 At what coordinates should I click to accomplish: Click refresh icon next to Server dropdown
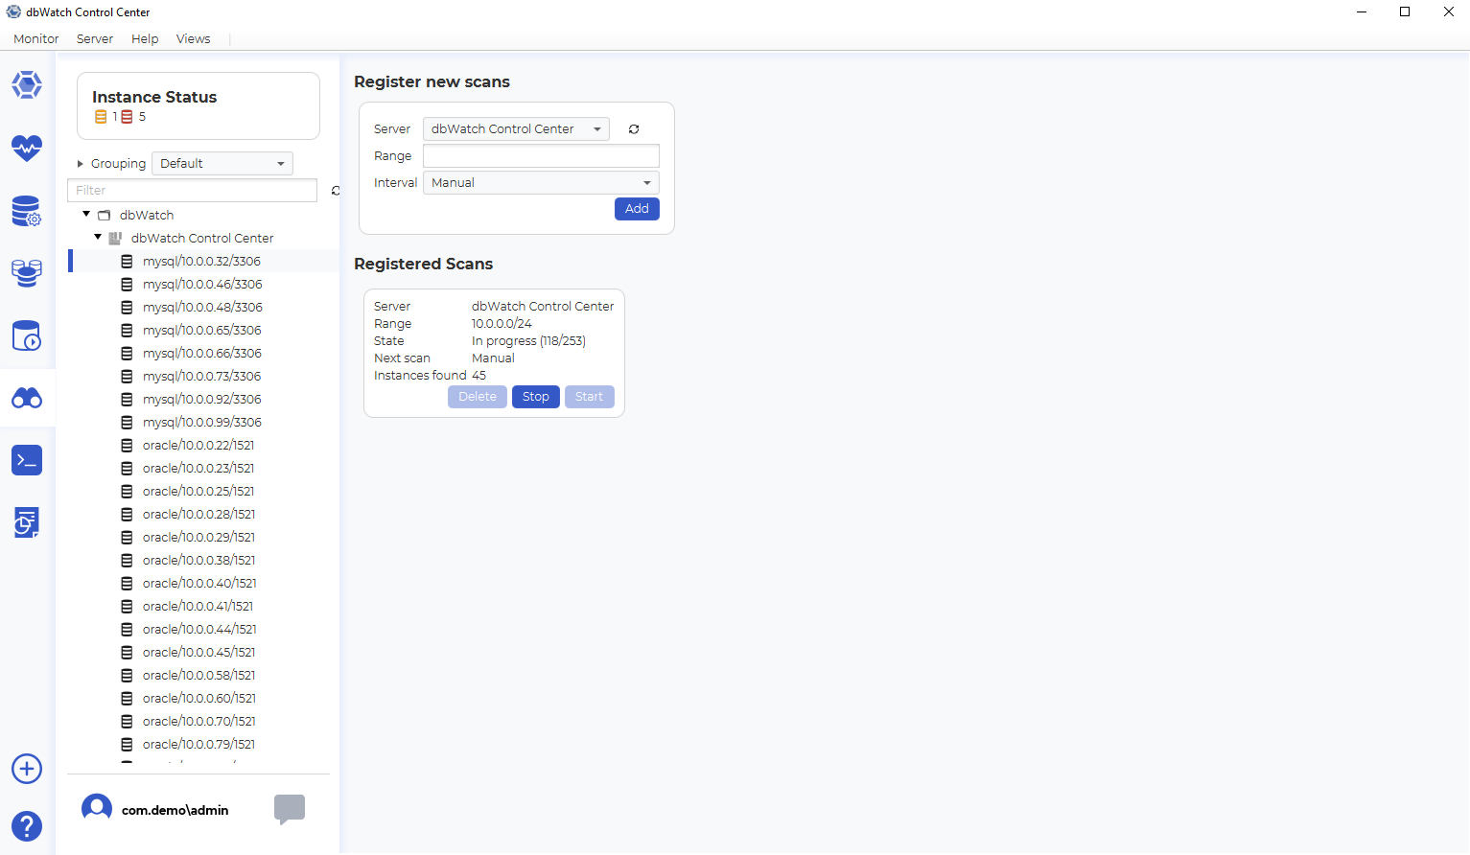click(634, 129)
